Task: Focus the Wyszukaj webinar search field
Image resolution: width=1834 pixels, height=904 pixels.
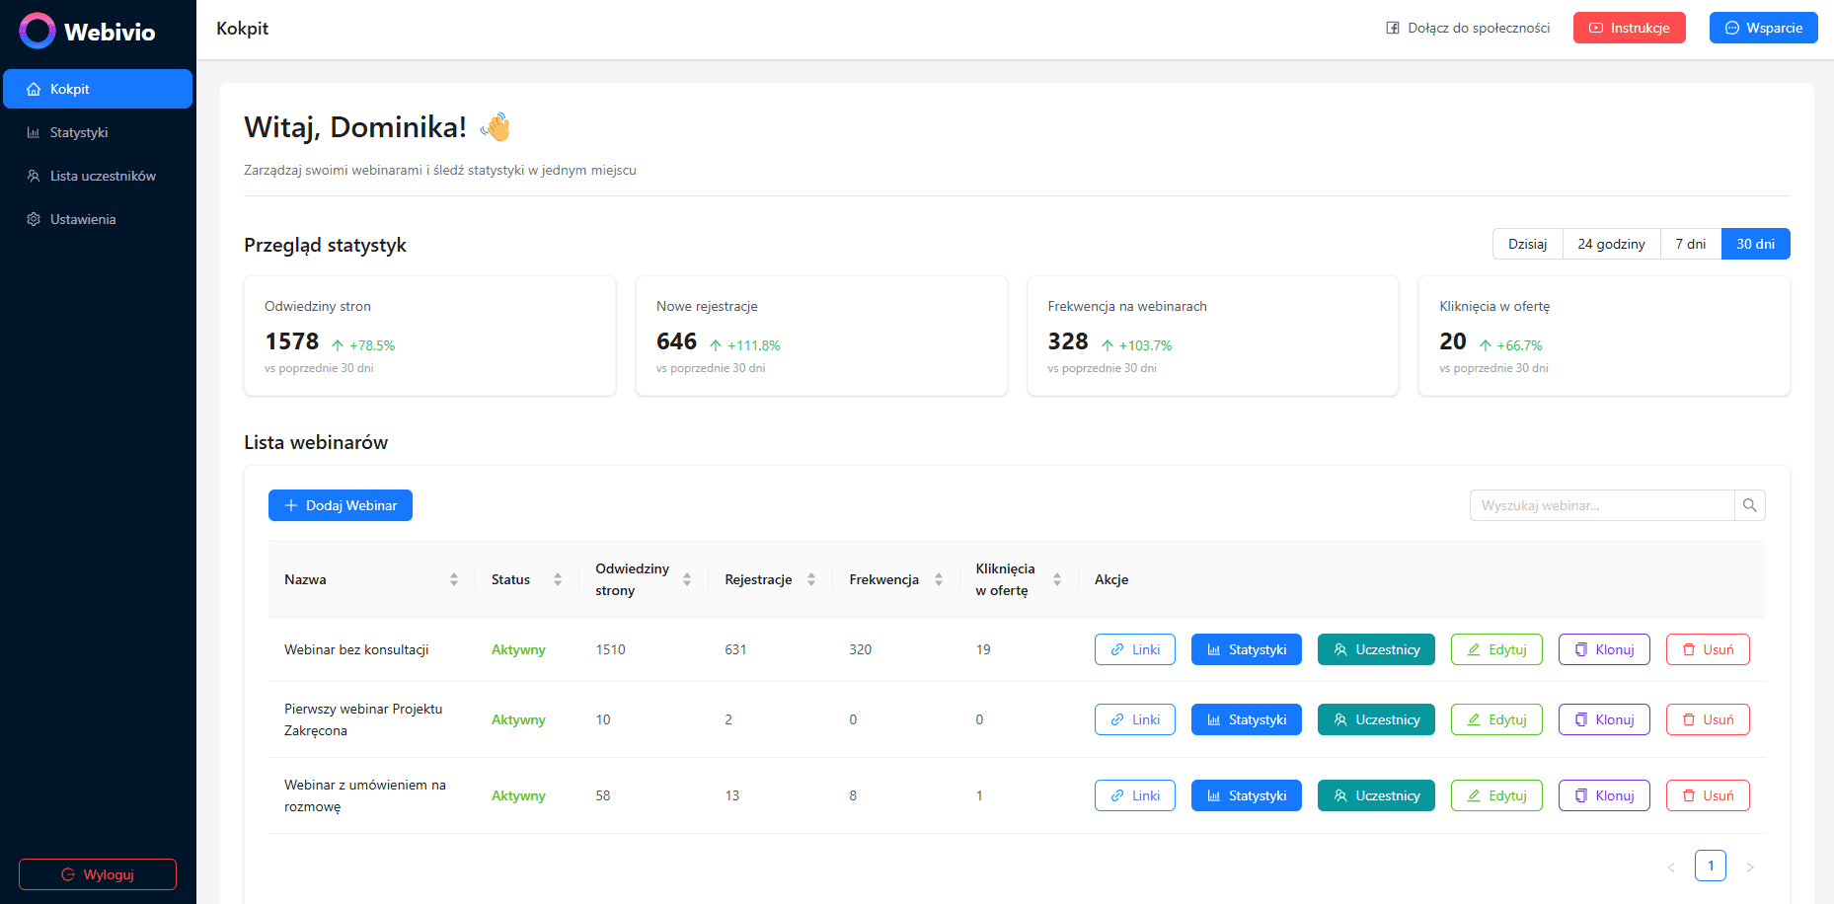Action: click(x=1601, y=505)
